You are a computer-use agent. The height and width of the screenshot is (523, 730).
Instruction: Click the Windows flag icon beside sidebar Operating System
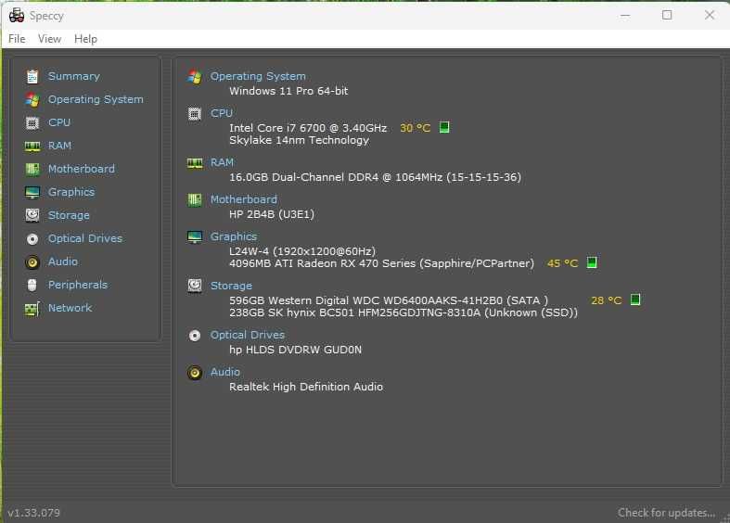[32, 99]
